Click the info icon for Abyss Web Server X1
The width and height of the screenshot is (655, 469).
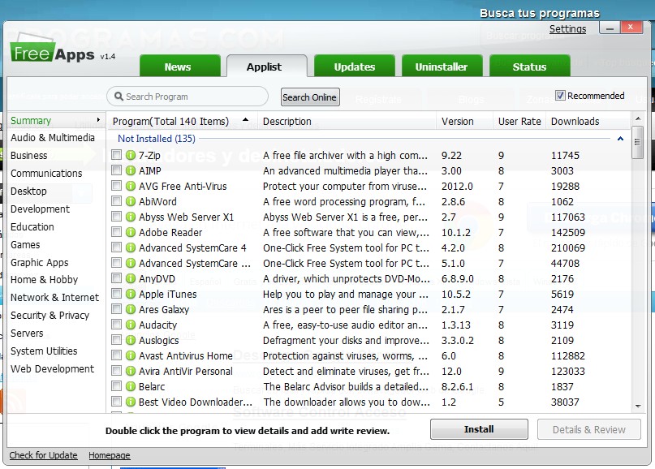click(131, 217)
